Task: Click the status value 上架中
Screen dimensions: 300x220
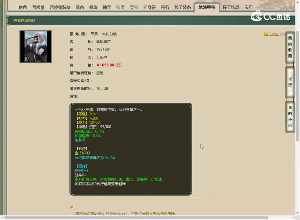Action: click(x=102, y=57)
